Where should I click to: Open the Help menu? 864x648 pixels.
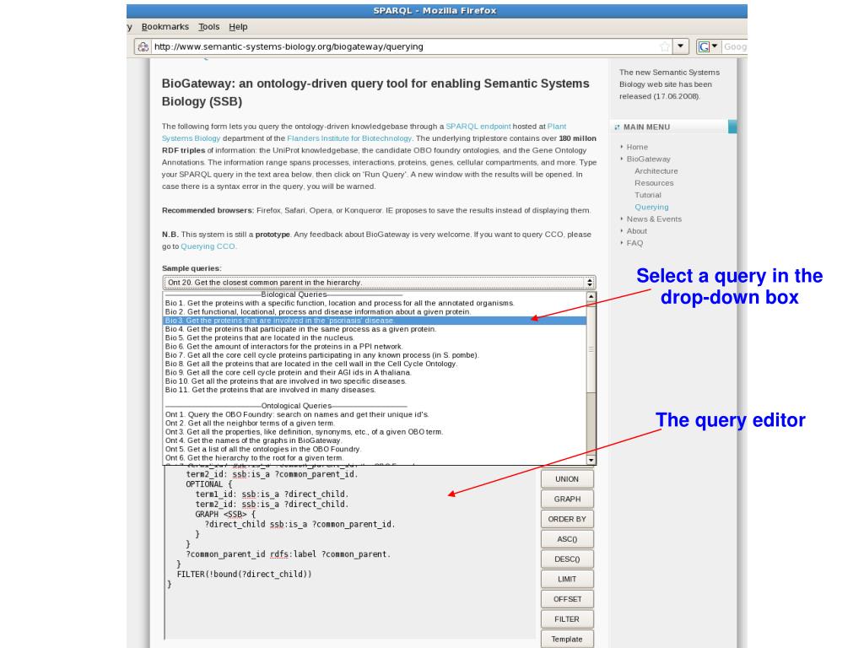[238, 26]
